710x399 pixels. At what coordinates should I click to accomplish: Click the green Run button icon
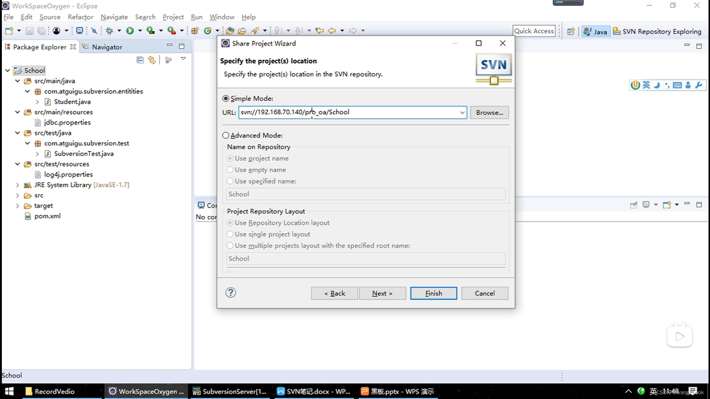[x=130, y=31]
